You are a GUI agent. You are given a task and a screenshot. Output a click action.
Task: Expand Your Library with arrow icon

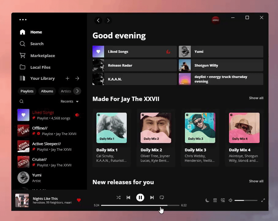[77, 78]
